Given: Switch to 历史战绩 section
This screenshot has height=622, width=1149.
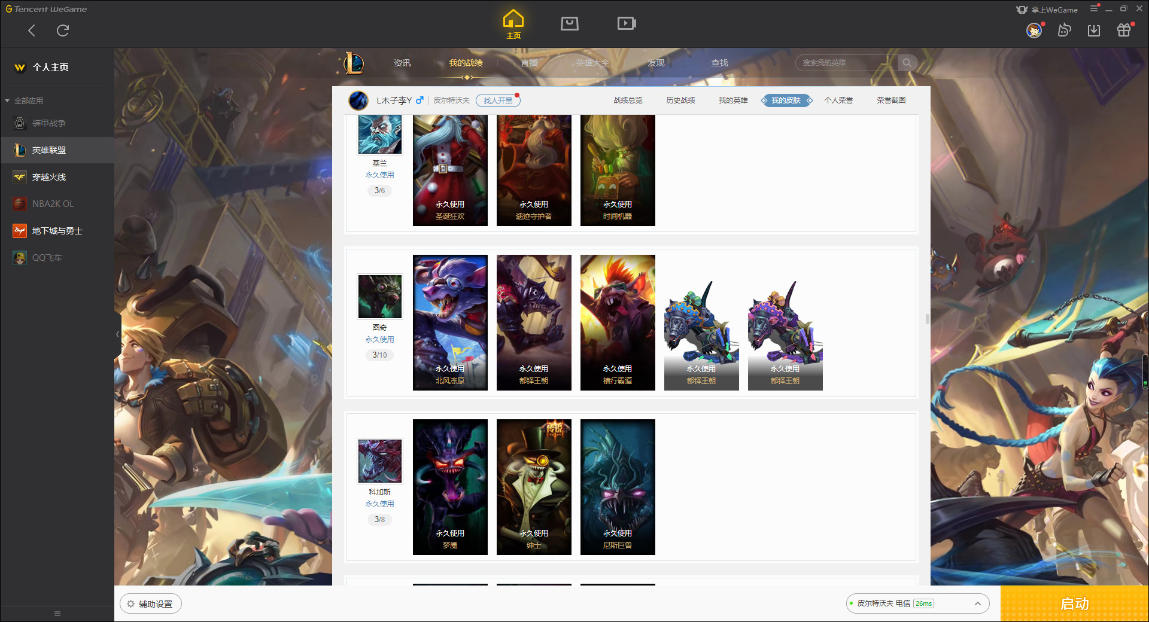Looking at the screenshot, I should coord(680,100).
